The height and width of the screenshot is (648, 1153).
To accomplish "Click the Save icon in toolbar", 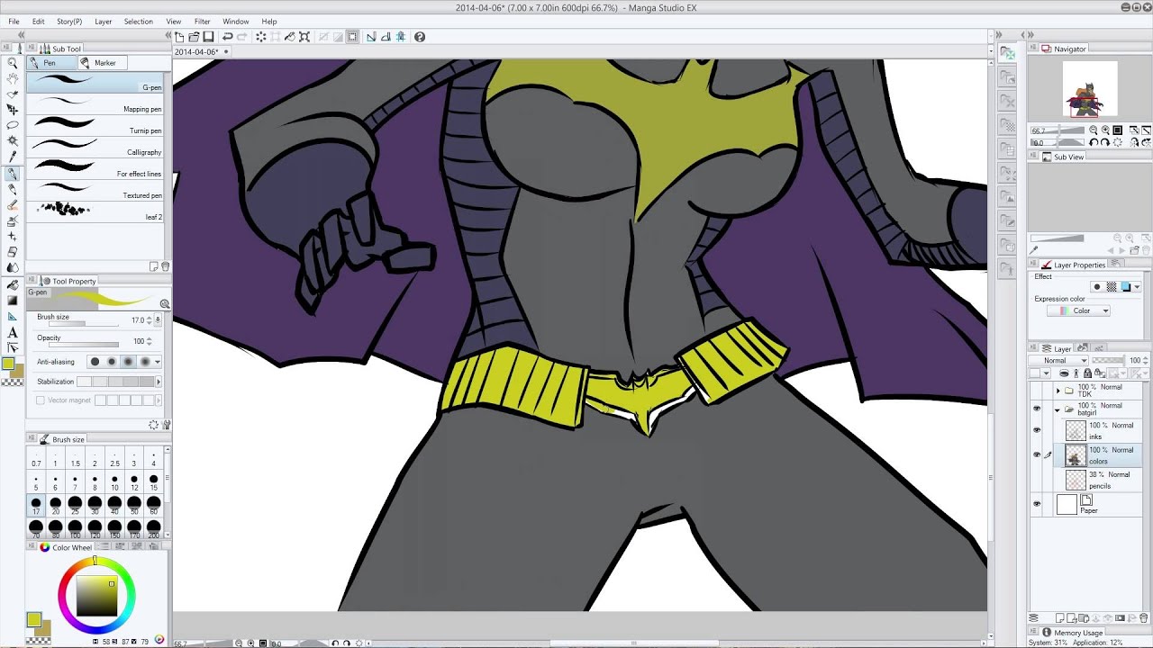I will click(x=208, y=37).
